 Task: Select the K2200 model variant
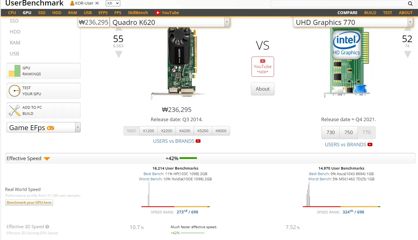(x=167, y=131)
